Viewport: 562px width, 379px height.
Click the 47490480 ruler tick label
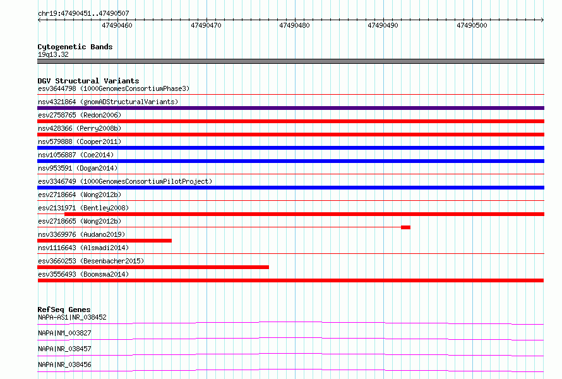coord(295,25)
